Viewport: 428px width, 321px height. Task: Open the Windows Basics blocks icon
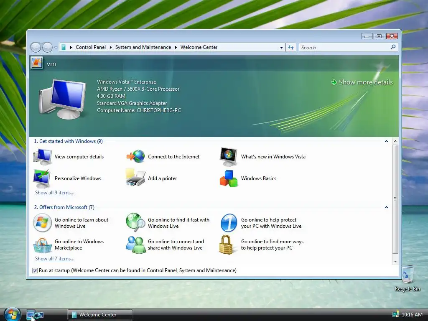[229, 178]
